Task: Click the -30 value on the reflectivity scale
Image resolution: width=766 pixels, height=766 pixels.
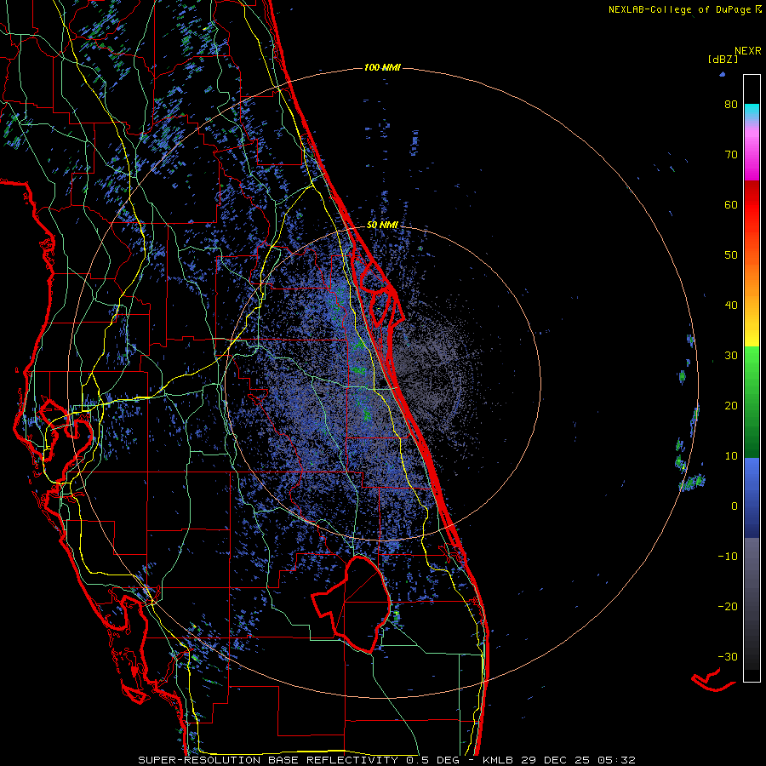Action: pos(728,657)
